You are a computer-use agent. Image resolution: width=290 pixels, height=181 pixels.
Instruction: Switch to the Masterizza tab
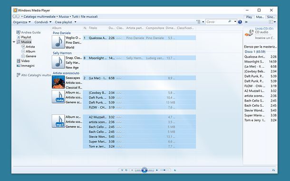point(260,17)
